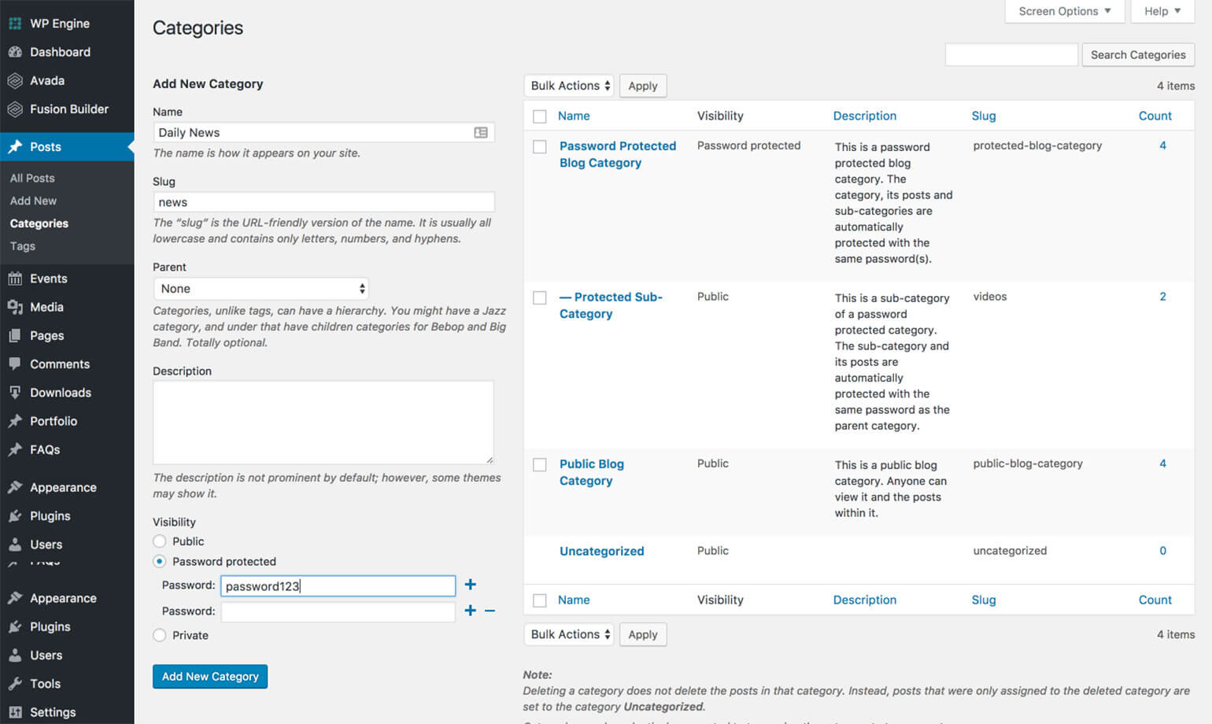The width and height of the screenshot is (1212, 724).
Task: Remove second password field with minus icon
Action: click(490, 611)
